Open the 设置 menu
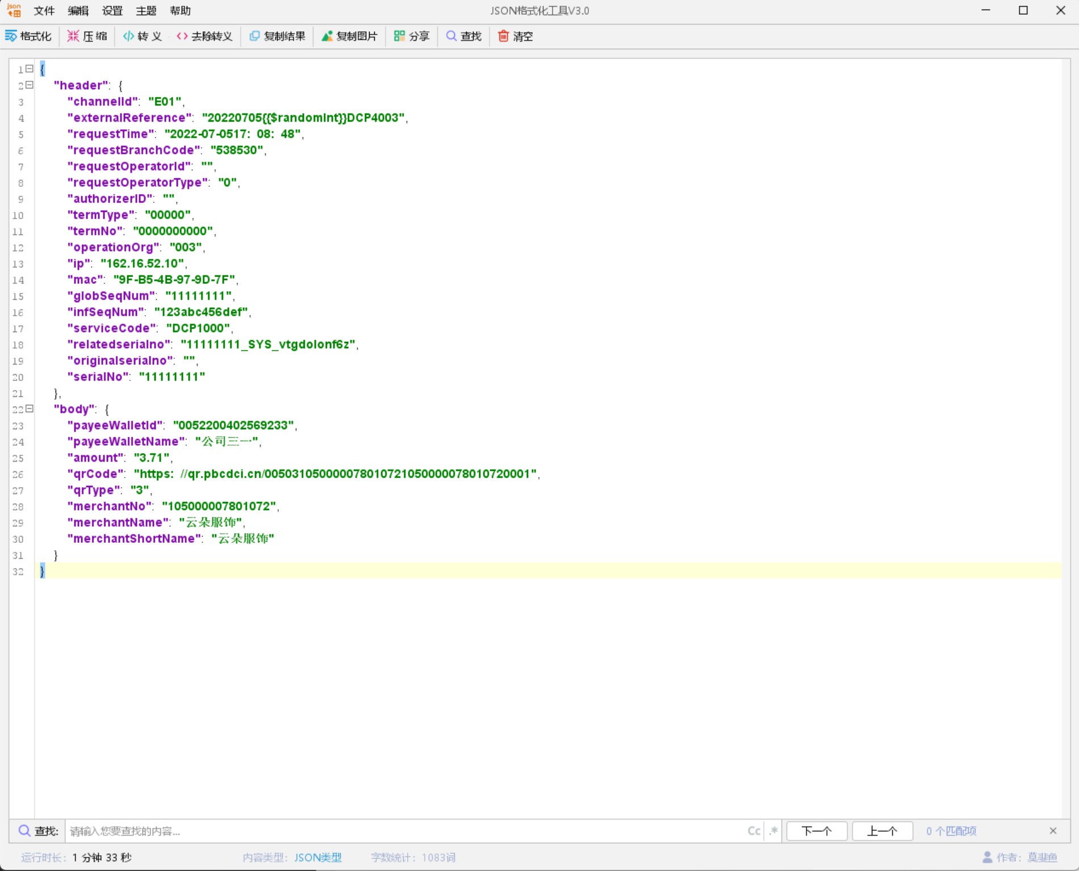The height and width of the screenshot is (871, 1079). pos(112,11)
